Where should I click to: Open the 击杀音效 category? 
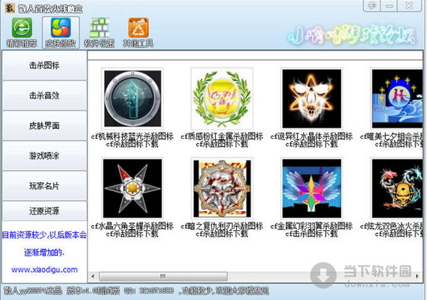[x=44, y=95]
